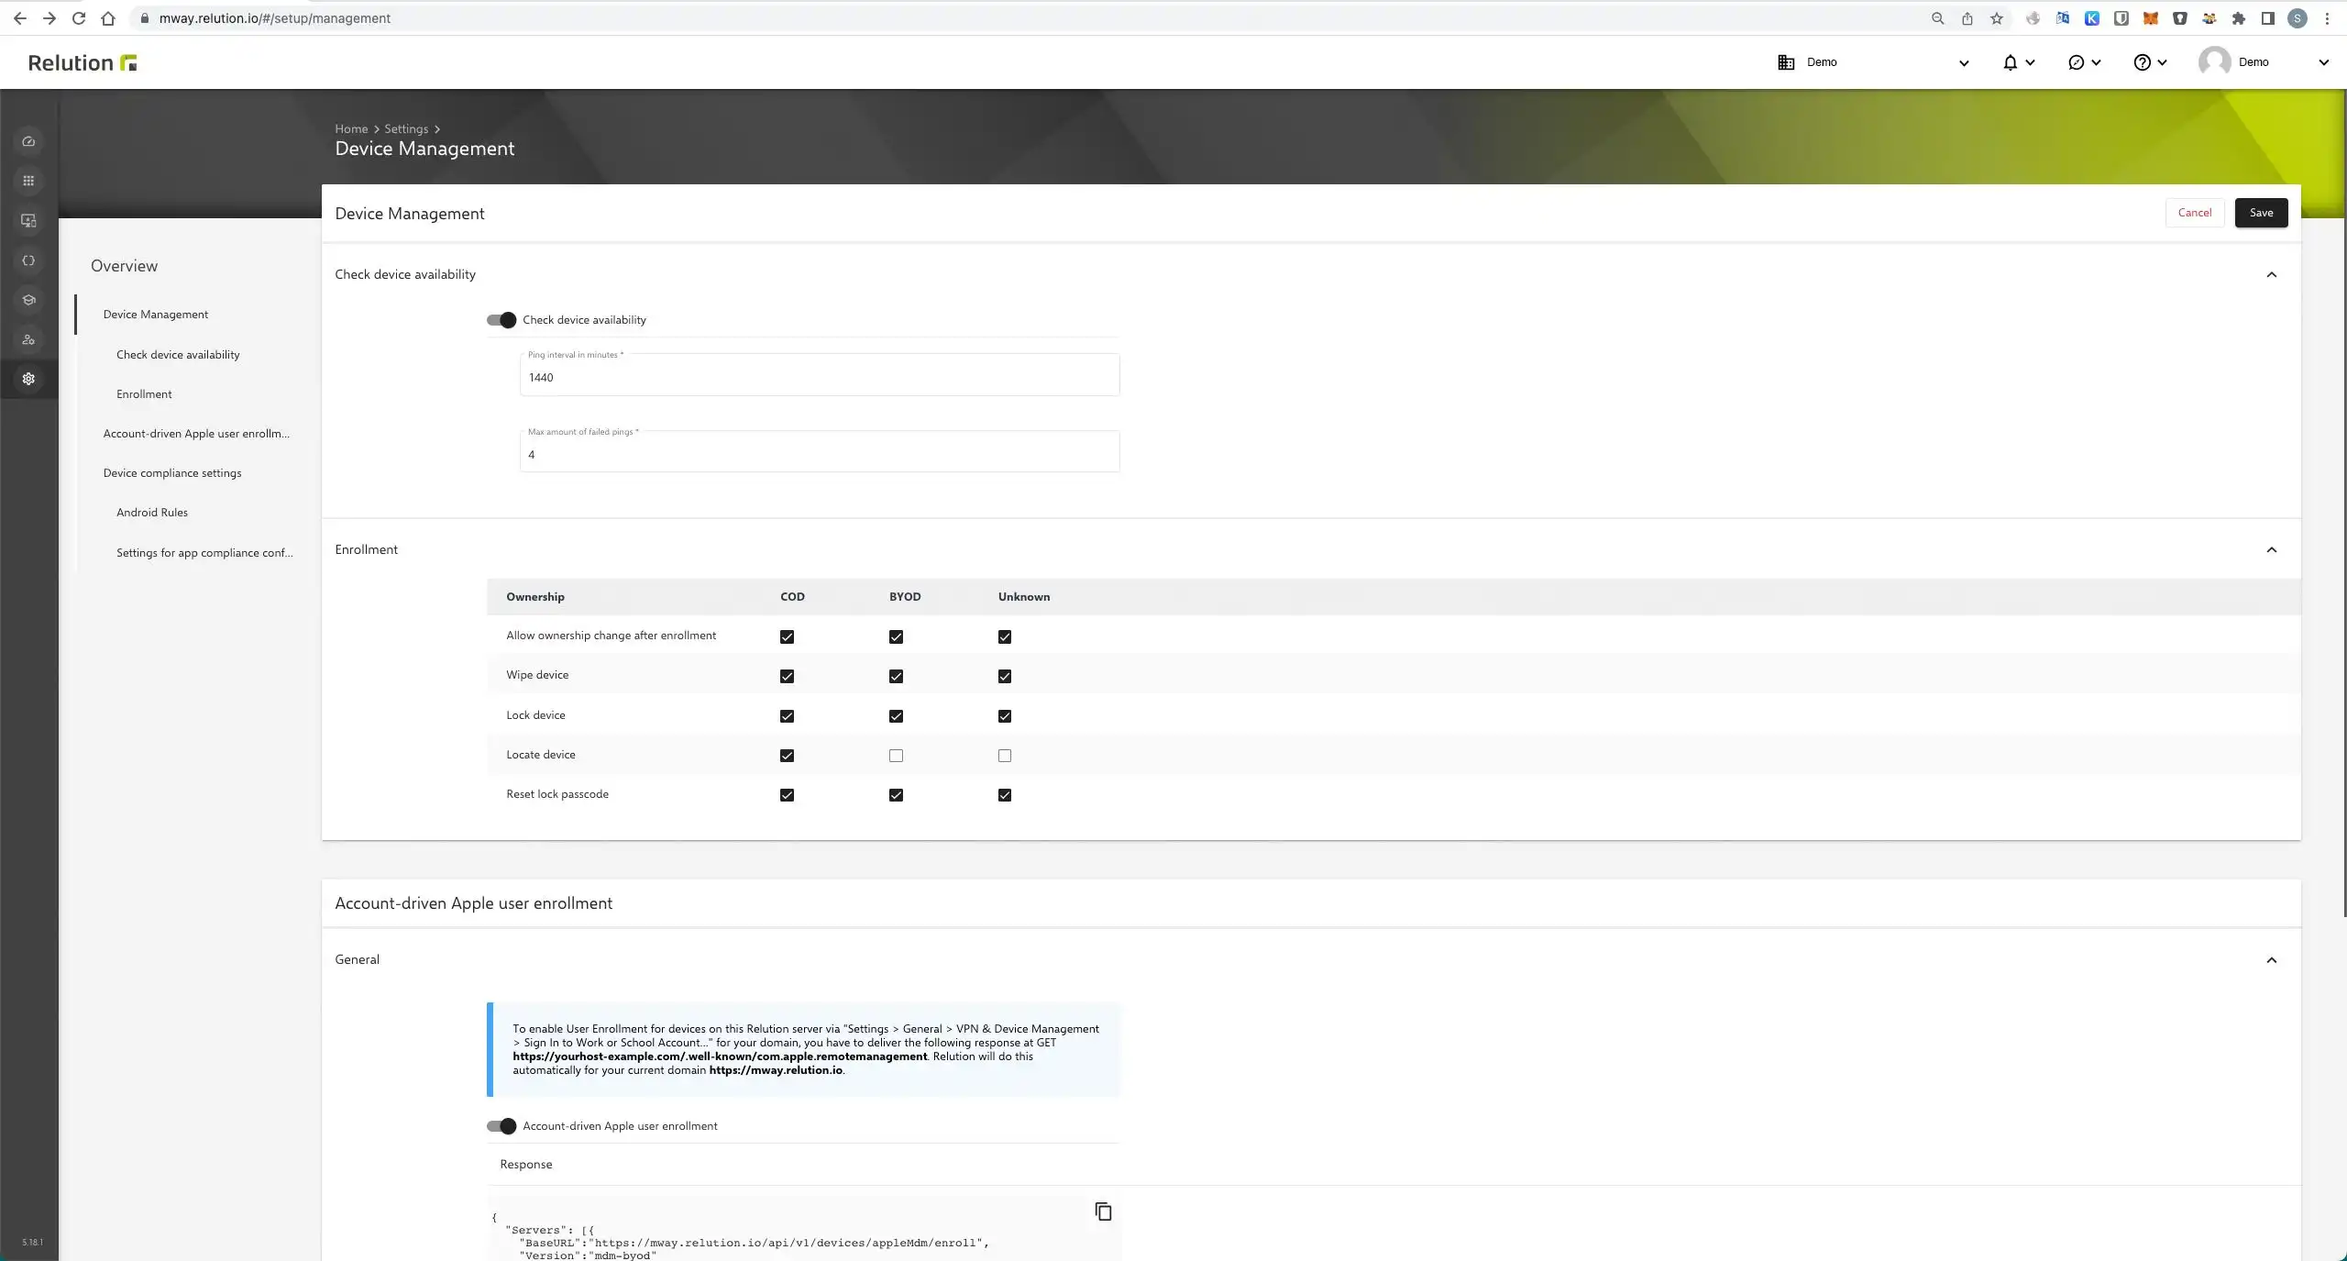Open the Extensions puzzle icon

(2238, 18)
